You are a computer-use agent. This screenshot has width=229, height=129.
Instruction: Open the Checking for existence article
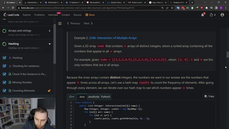click(x=26, y=66)
